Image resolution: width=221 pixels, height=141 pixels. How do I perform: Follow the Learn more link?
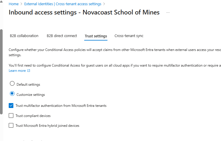pyautogui.click(x=17, y=71)
